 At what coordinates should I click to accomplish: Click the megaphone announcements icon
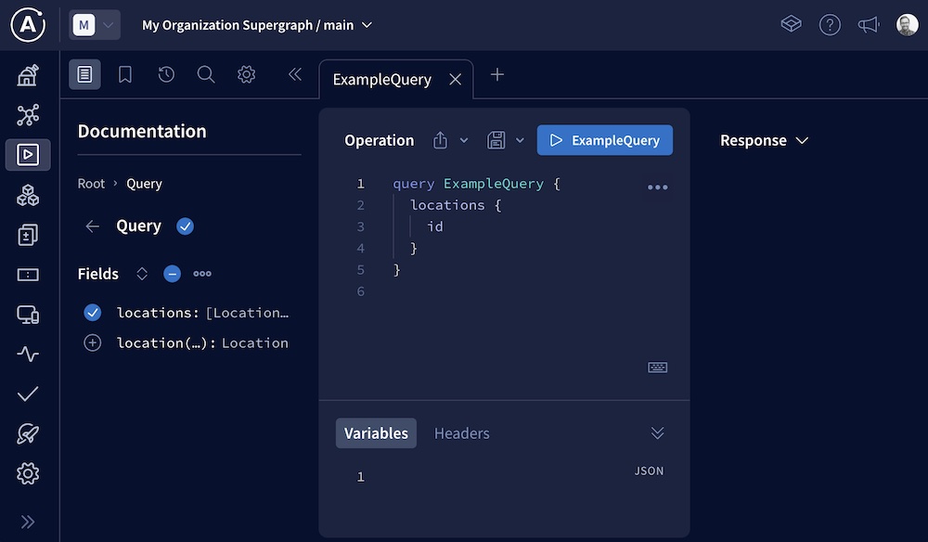869,25
